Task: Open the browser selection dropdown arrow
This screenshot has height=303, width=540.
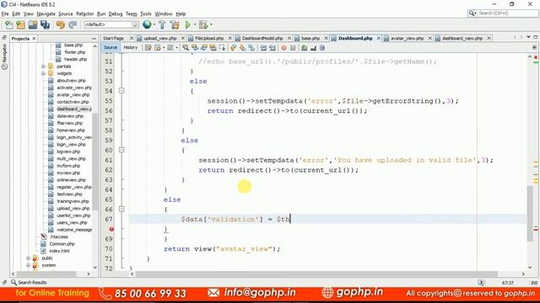Action: pos(154,24)
